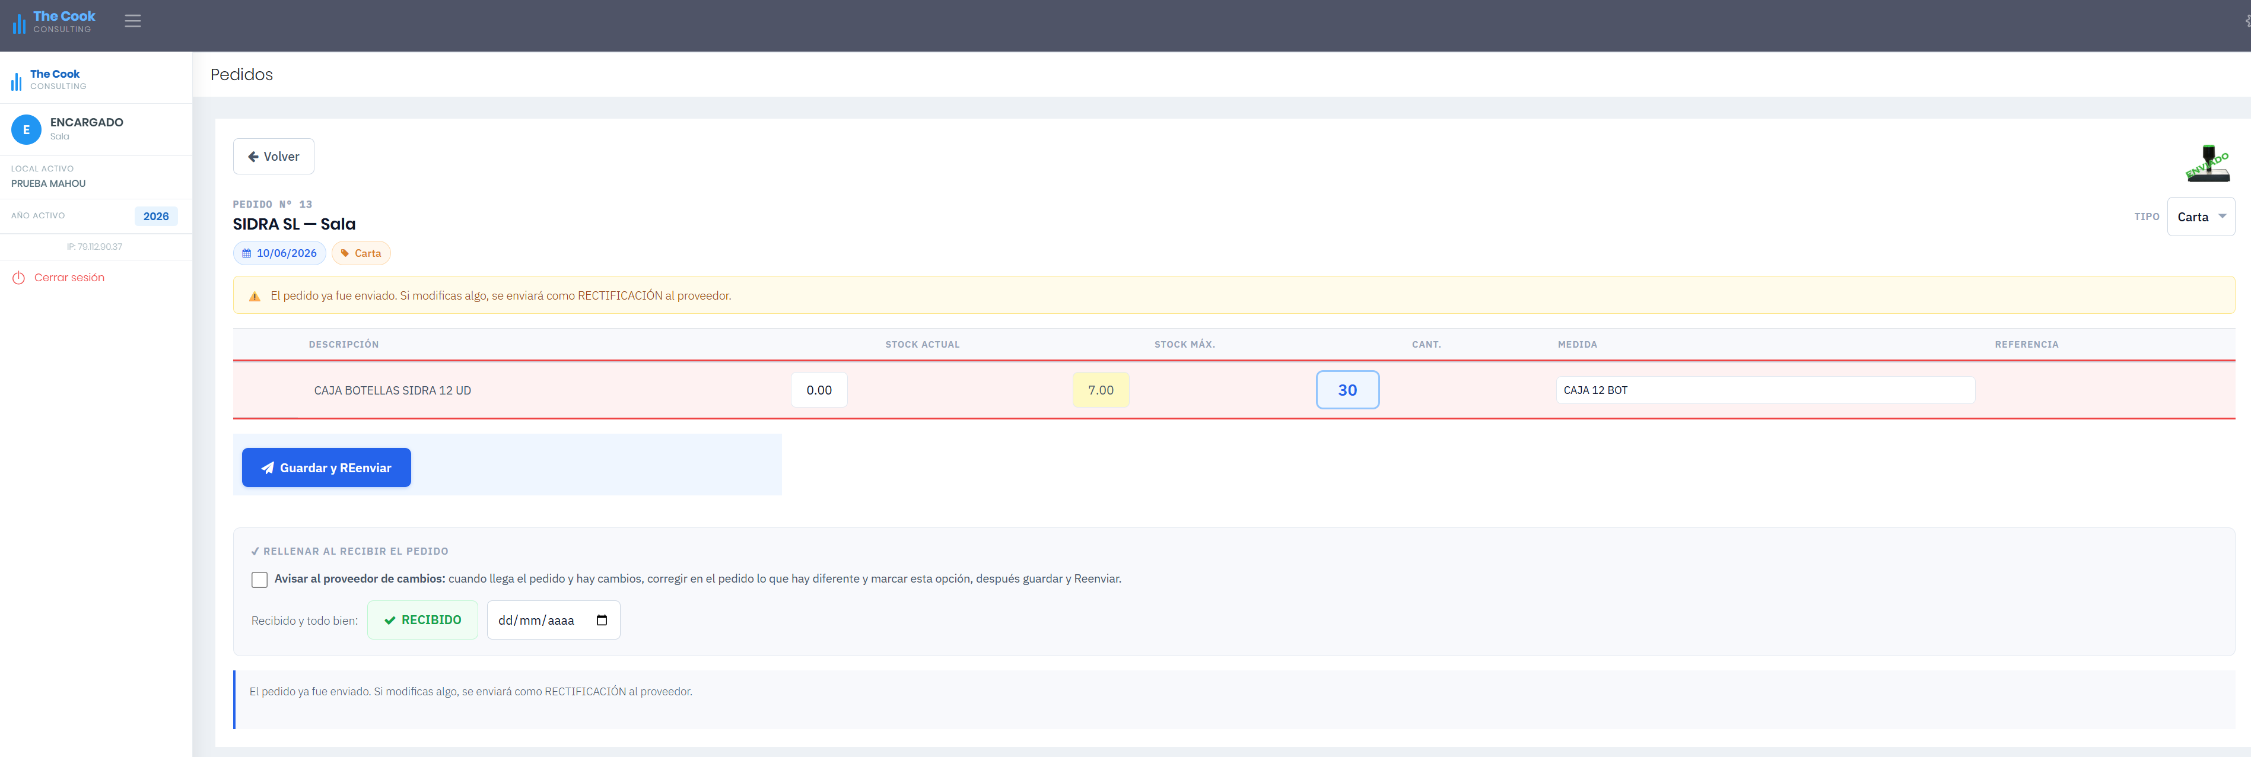
Task: Click the stock actual field 0.00
Action: pyautogui.click(x=819, y=390)
